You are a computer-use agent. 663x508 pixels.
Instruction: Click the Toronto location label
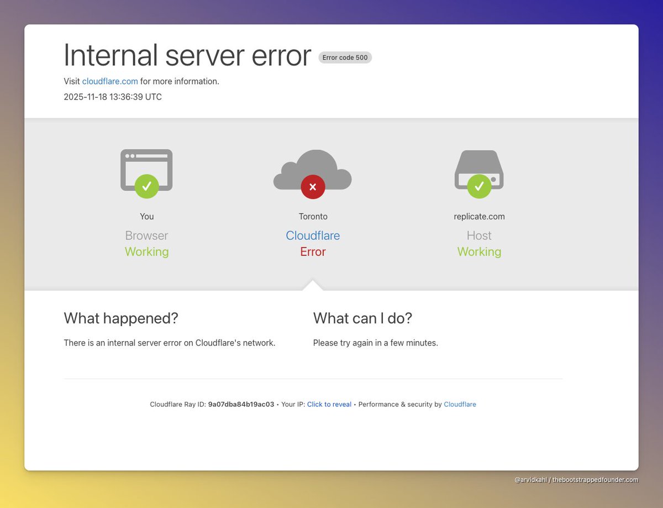coord(313,217)
